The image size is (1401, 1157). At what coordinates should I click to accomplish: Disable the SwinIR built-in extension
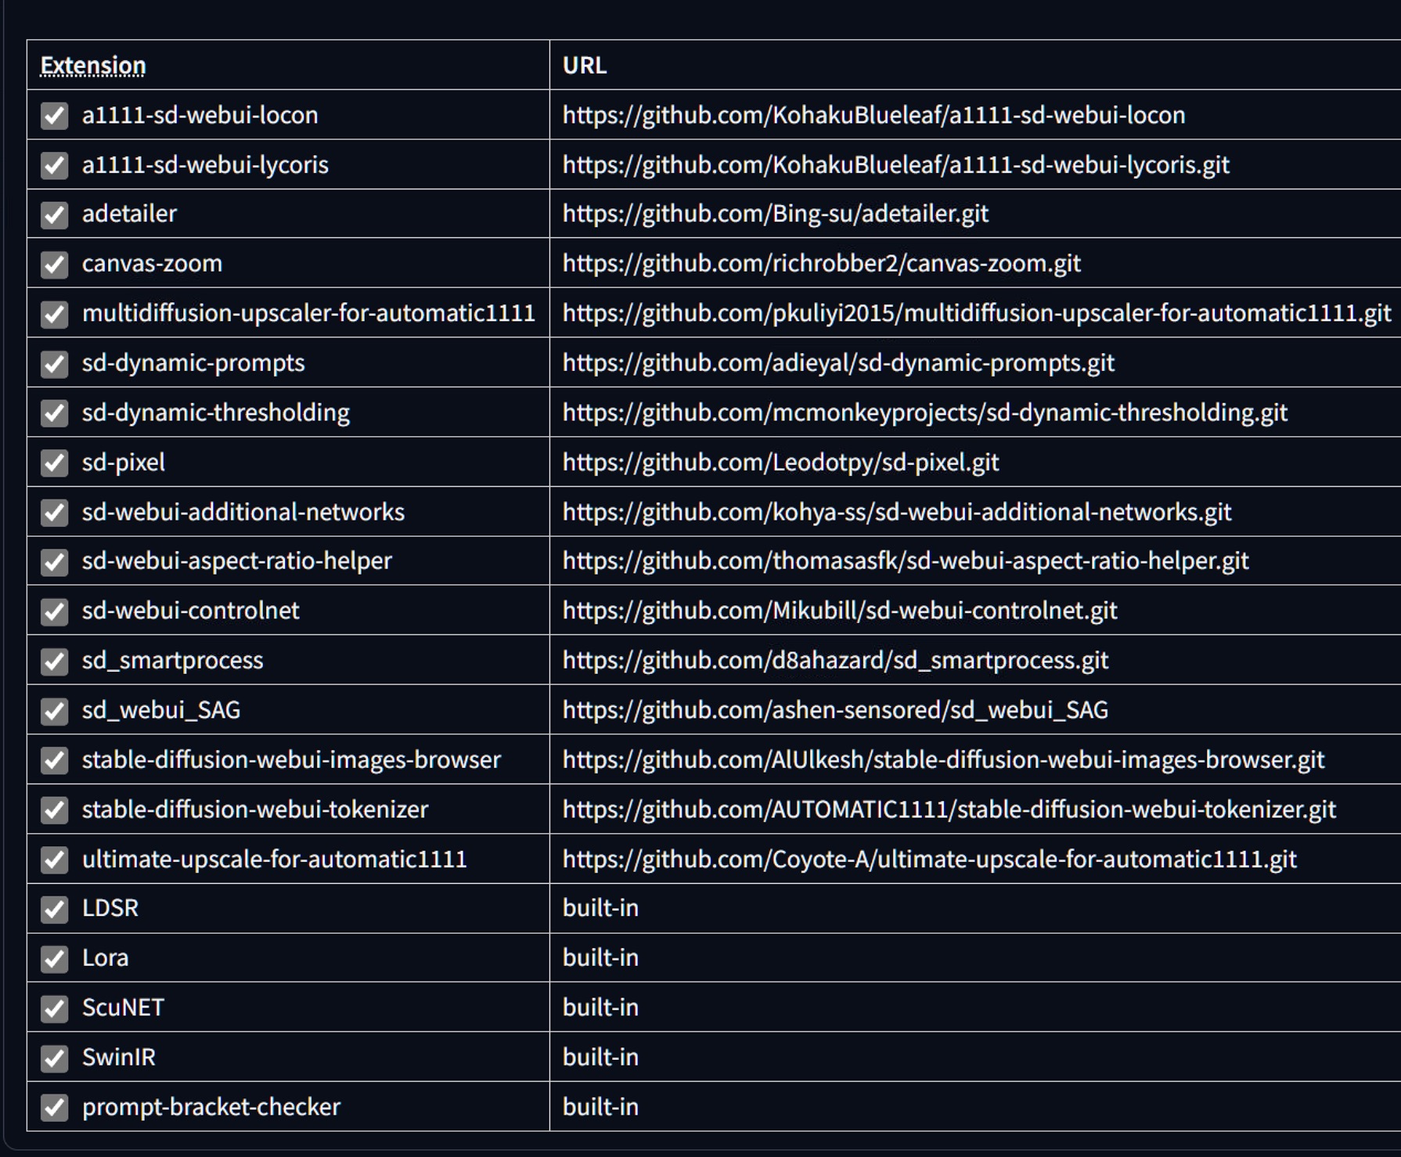[53, 1058]
